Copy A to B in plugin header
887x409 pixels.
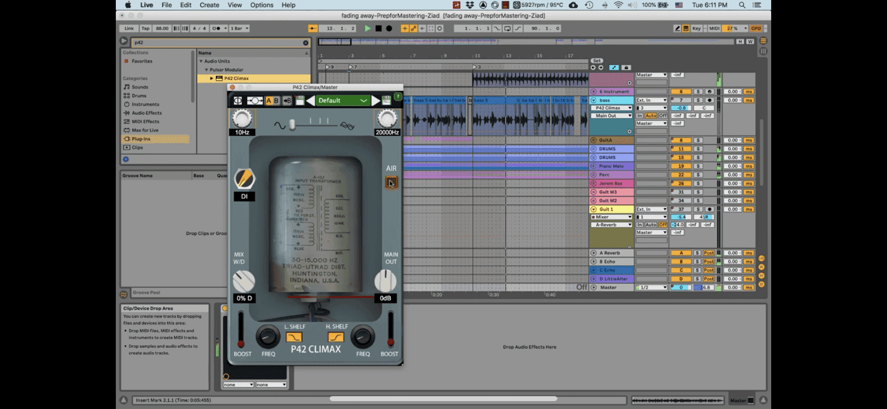coord(287,101)
